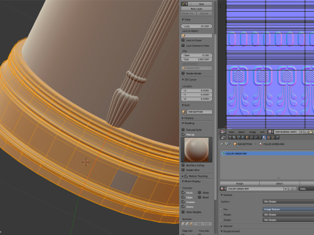Toggle face normals display icon
Image resolution: width=314 pixels, height=235 pixels.
191,223
